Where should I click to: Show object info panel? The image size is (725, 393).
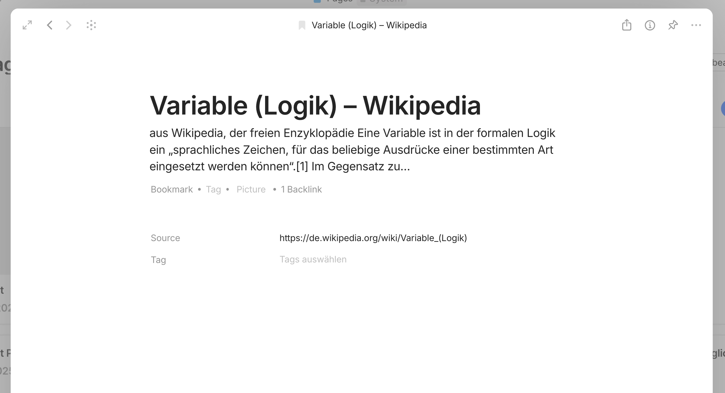click(x=649, y=25)
